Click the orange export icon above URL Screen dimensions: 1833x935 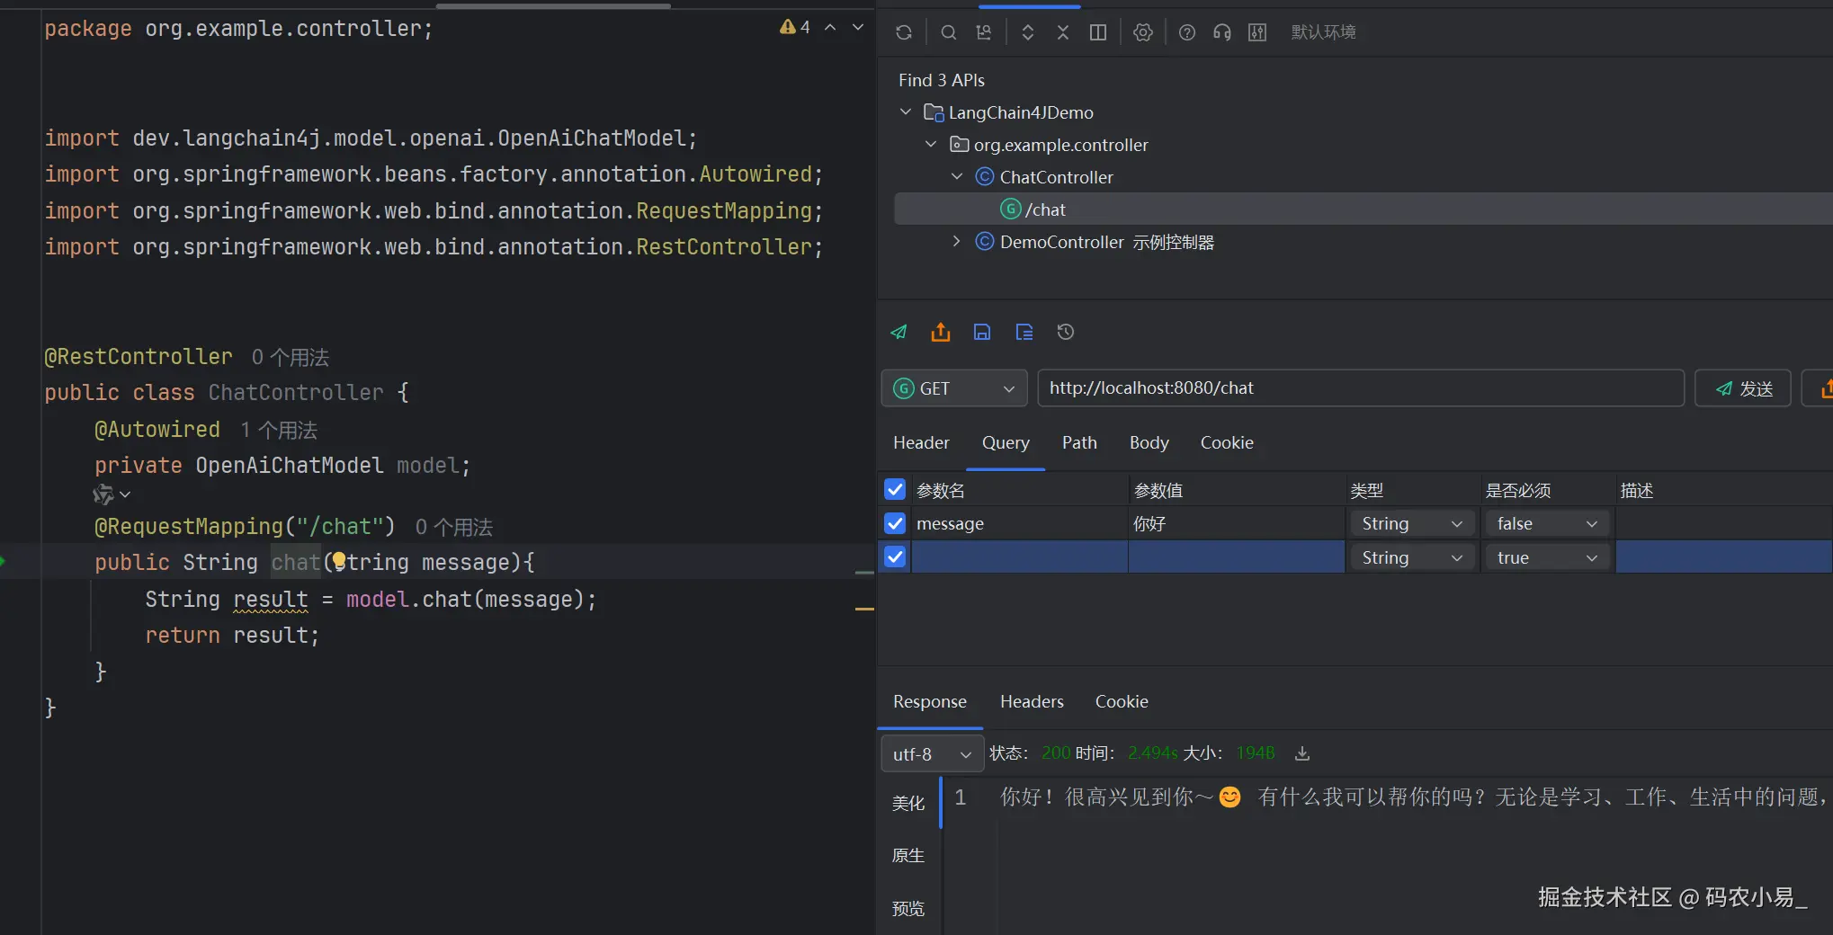(941, 333)
